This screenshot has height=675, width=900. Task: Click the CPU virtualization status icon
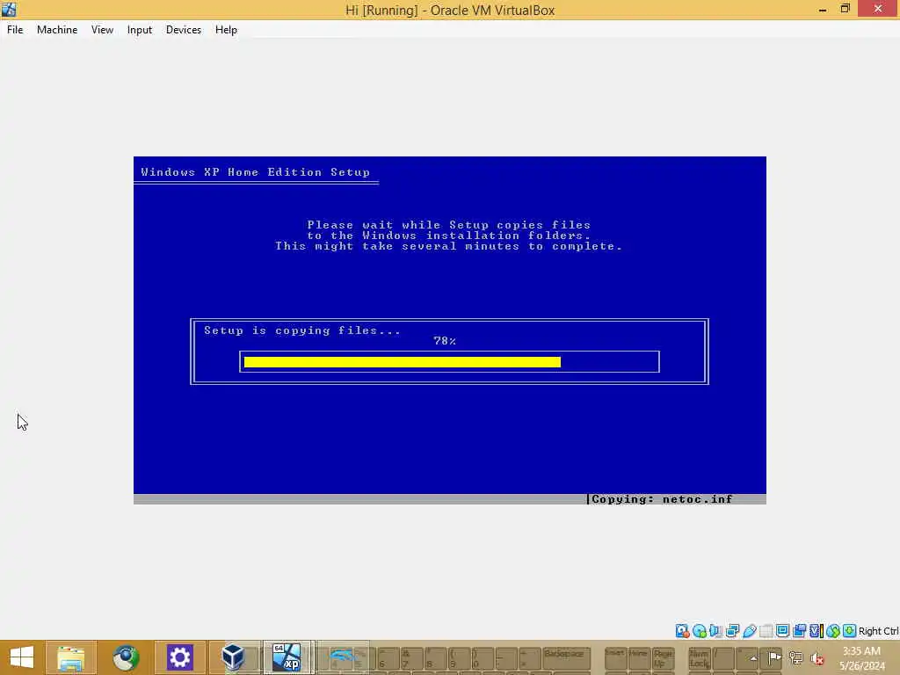pyautogui.click(x=817, y=631)
